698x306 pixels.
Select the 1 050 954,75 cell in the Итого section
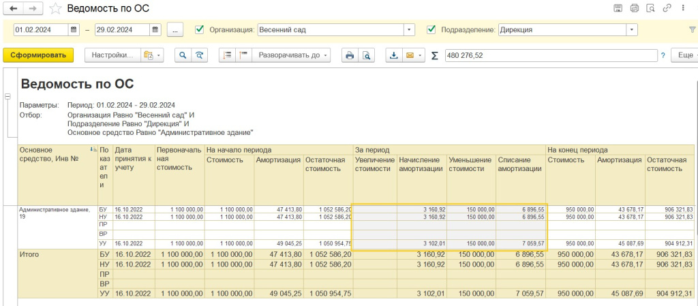(x=329, y=294)
